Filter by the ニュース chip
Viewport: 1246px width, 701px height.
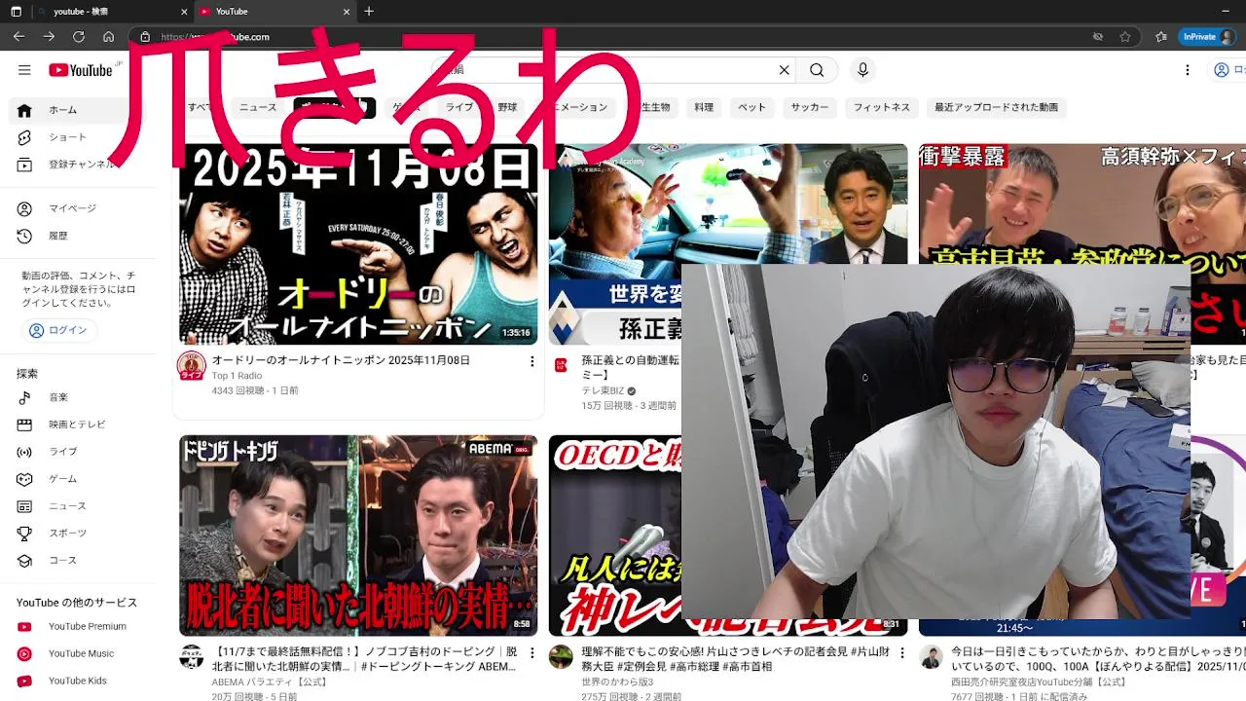coord(258,107)
